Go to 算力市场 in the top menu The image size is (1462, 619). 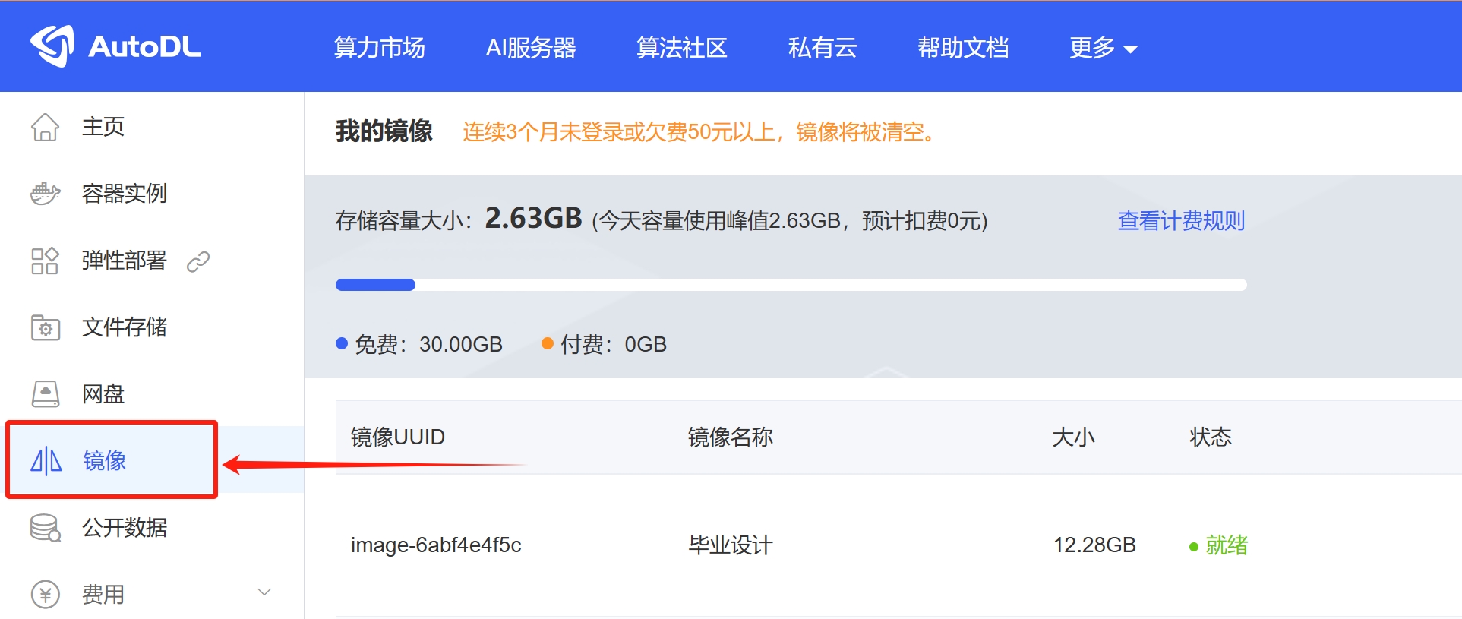(x=380, y=48)
